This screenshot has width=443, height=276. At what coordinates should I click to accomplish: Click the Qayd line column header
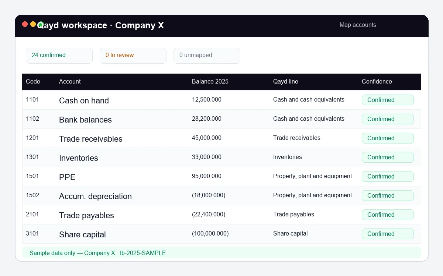coord(285,81)
